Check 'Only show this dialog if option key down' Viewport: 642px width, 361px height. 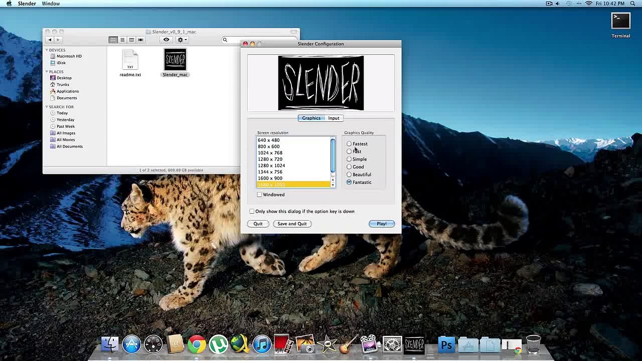tap(252, 212)
